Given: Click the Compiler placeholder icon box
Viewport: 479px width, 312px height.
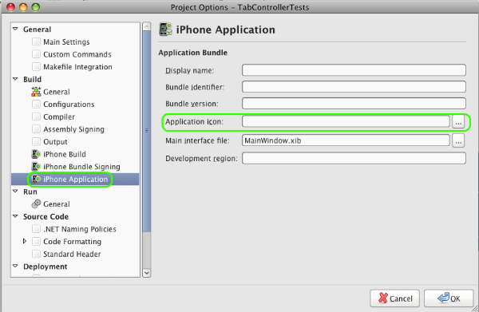Looking at the screenshot, I should point(36,117).
